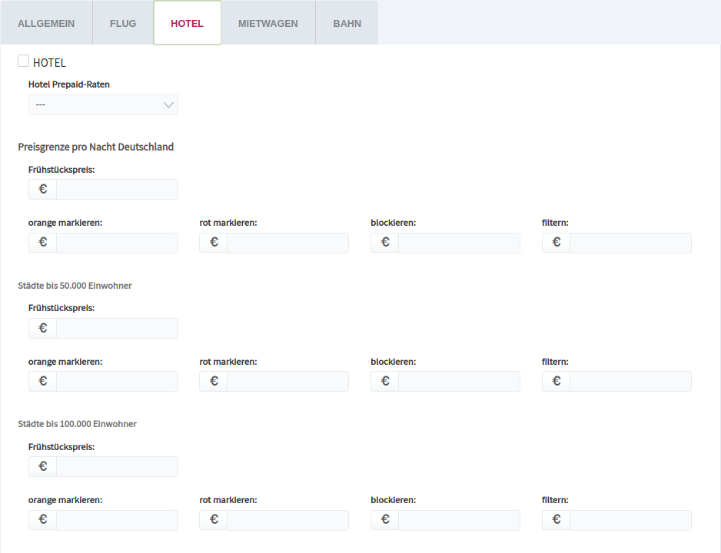Focus Deutschland Frühstückspreis input field
The width and height of the screenshot is (721, 553).
[118, 189]
